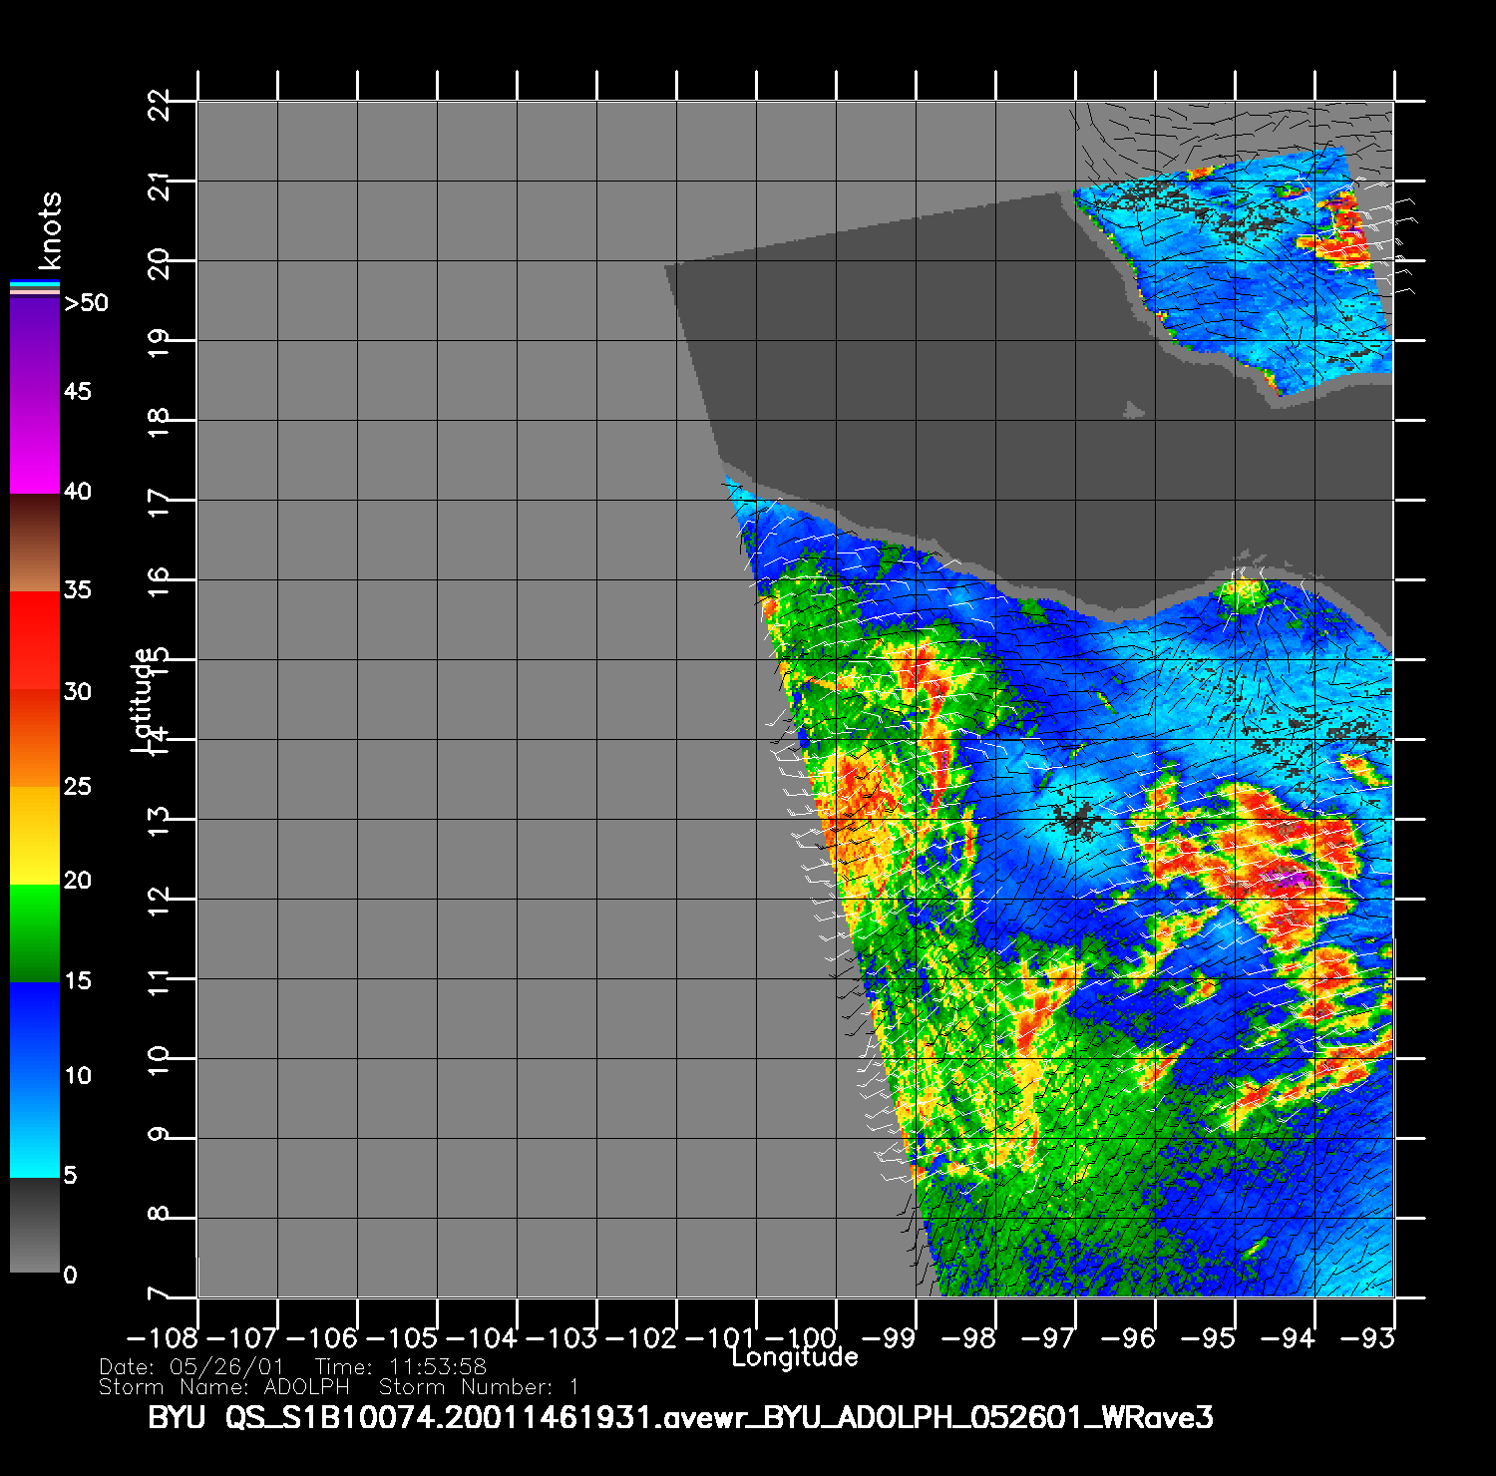Select the brown 35-40 knots legend band
Image resolution: width=1496 pixels, height=1476 pixels.
(x=34, y=543)
